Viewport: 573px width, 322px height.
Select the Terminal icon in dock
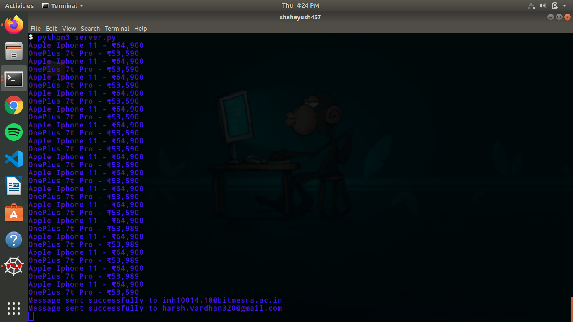pyautogui.click(x=14, y=78)
